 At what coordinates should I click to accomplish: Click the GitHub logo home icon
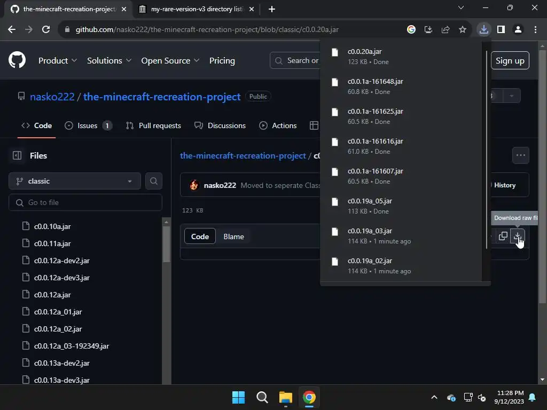pyautogui.click(x=17, y=60)
